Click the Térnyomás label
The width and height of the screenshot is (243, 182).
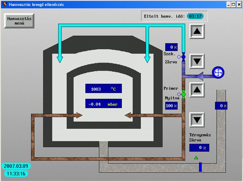click(x=200, y=135)
